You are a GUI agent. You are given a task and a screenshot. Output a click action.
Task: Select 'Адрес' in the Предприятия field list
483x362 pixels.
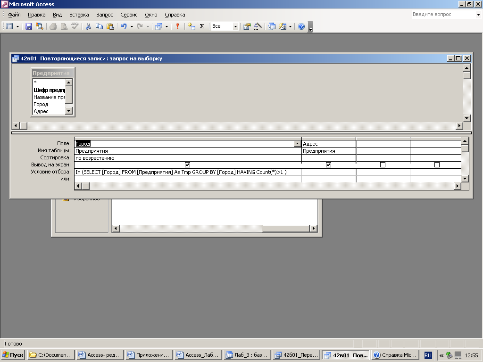coord(49,111)
